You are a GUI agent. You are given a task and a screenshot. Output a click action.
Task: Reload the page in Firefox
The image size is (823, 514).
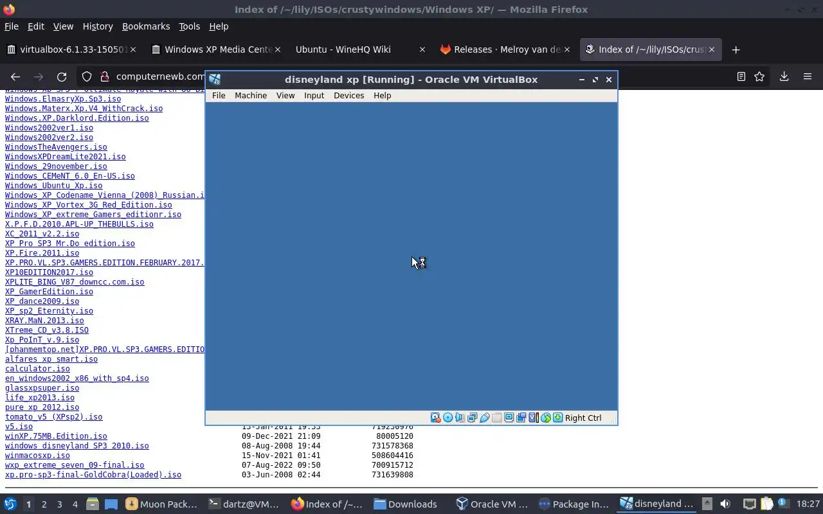62,76
